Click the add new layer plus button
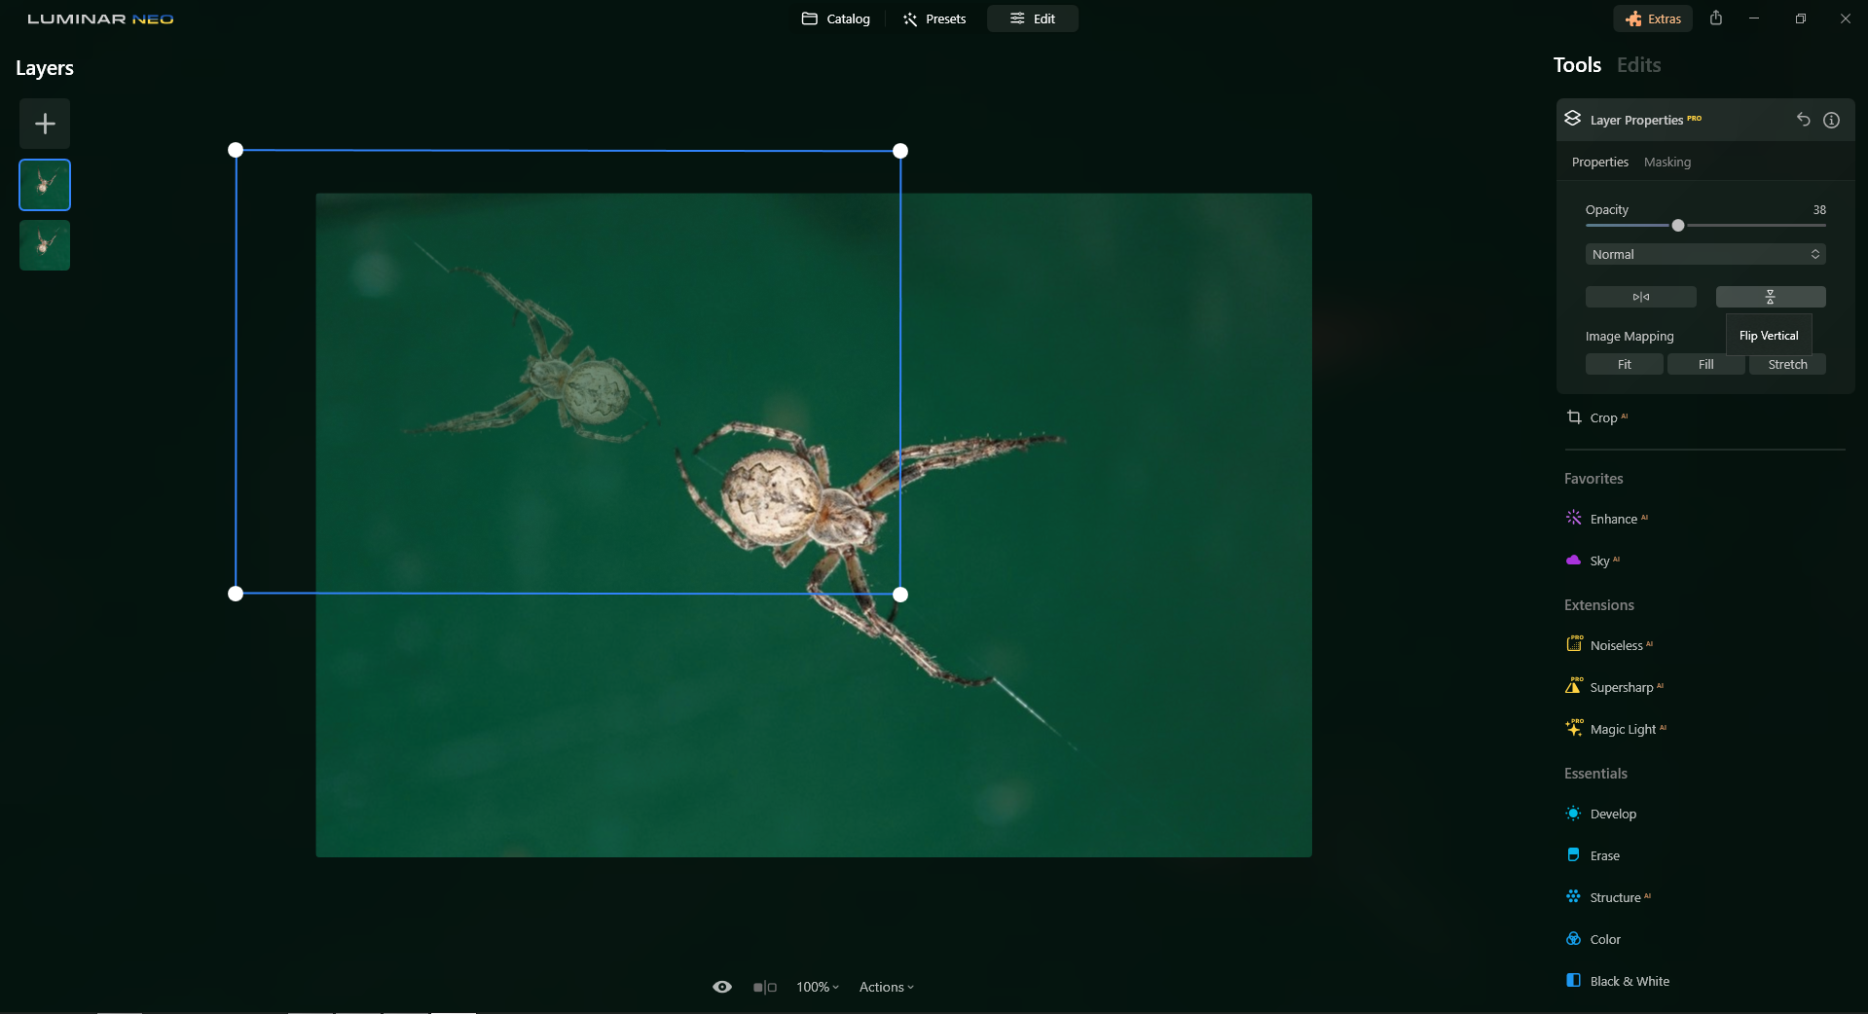This screenshot has width=1868, height=1014. tap(45, 124)
